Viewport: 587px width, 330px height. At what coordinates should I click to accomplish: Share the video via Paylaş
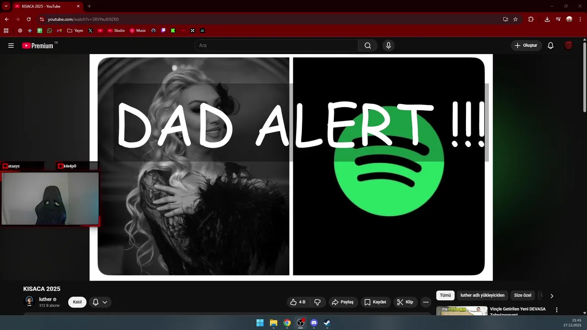pos(343,302)
